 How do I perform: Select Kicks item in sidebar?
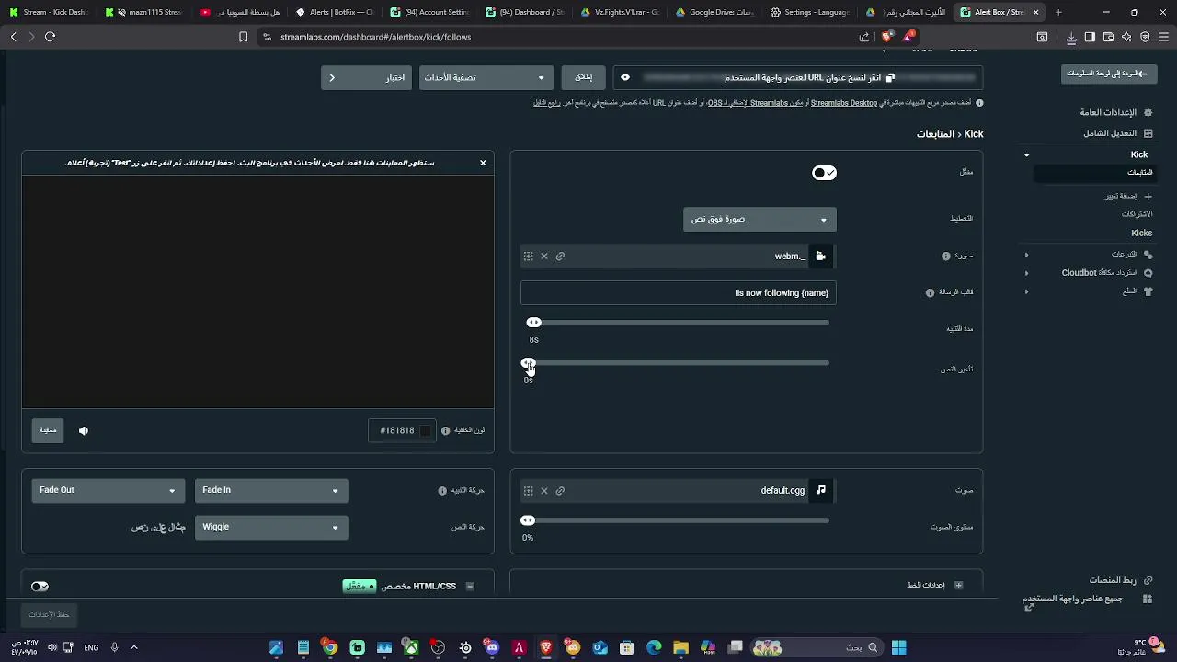pos(1141,233)
